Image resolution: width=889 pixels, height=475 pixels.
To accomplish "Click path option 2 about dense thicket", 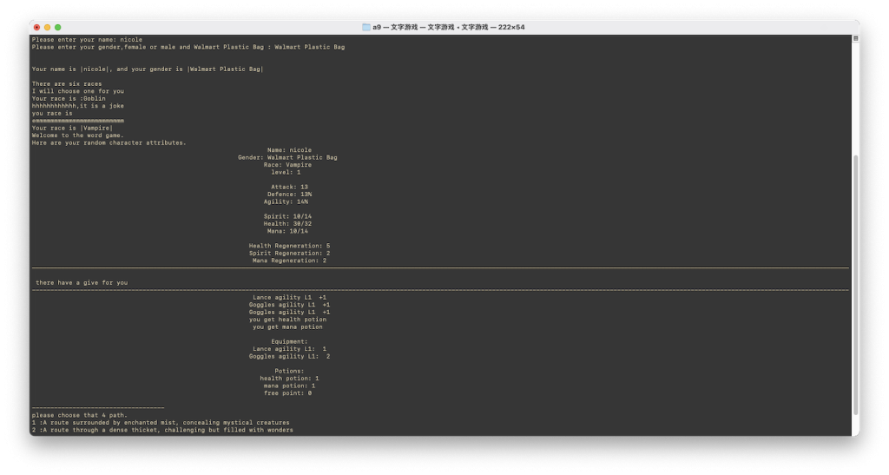I will click(162, 430).
